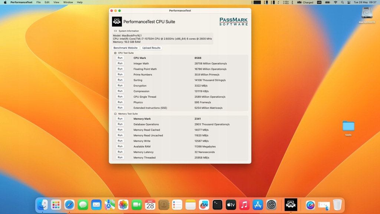Open the Wi-Fi status menu
This screenshot has height=214, width=380.
coord(335,2)
